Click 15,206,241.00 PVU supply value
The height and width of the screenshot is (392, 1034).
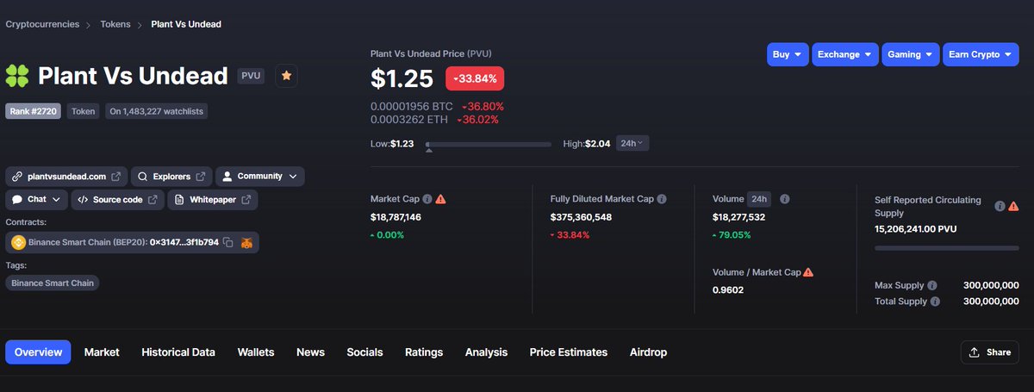point(915,229)
